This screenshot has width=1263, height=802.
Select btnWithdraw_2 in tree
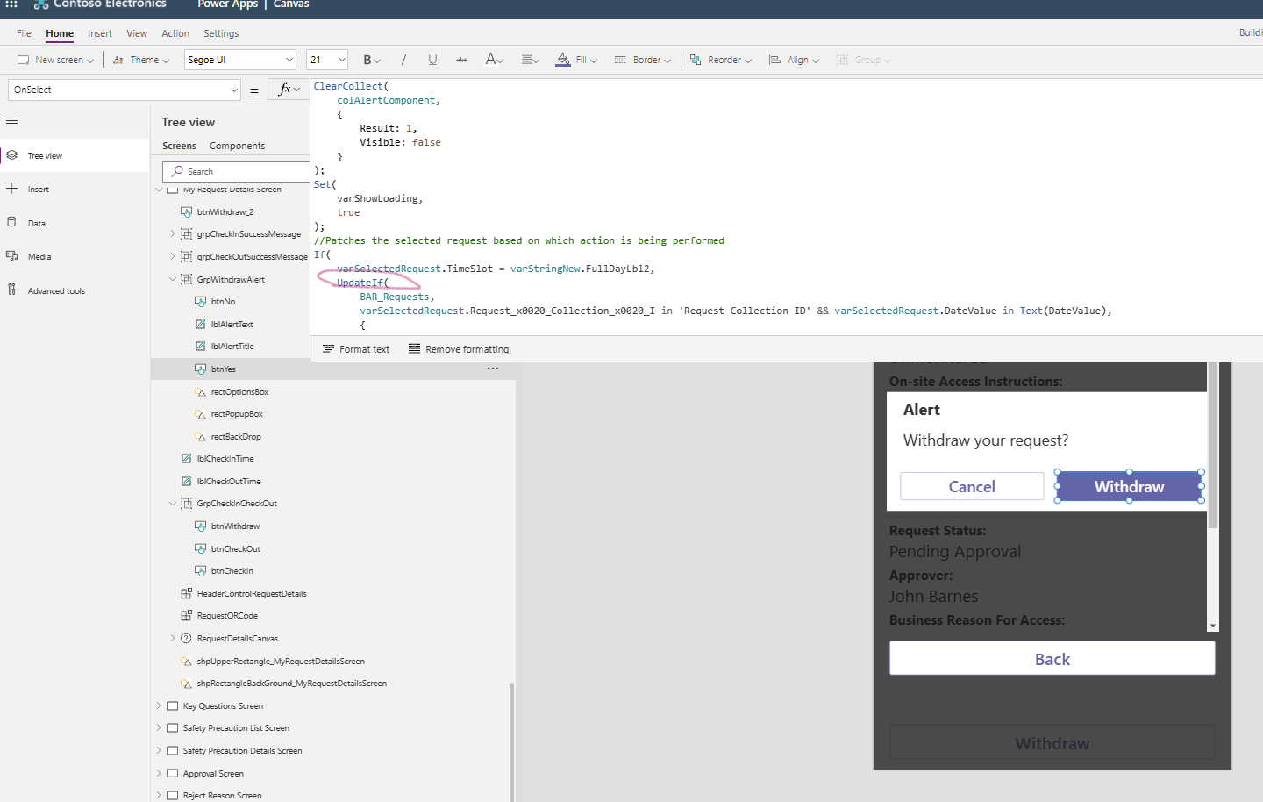pyautogui.click(x=225, y=211)
